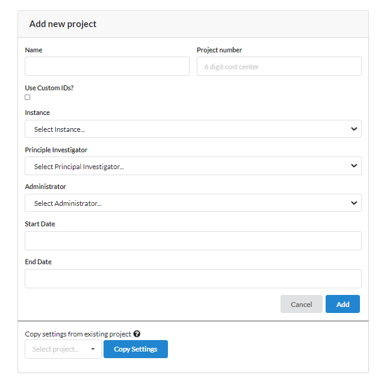The height and width of the screenshot is (381, 381).
Task: Click the Instance dropdown chevron arrow
Action: click(354, 129)
